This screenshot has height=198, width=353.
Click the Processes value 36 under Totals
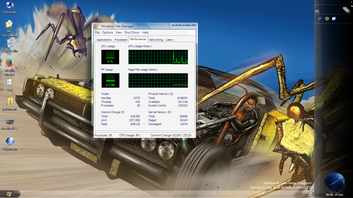138,105
